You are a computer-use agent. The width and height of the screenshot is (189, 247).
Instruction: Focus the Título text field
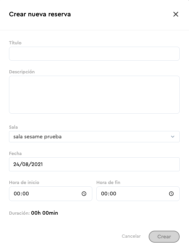(x=94, y=54)
